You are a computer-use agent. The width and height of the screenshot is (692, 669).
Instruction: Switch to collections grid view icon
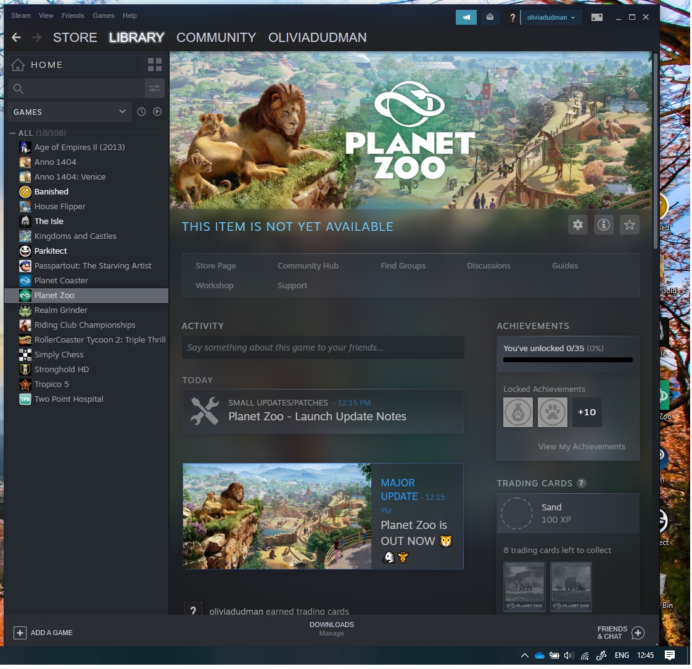(x=154, y=64)
